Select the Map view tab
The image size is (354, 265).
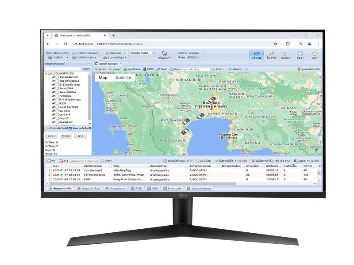[103, 78]
